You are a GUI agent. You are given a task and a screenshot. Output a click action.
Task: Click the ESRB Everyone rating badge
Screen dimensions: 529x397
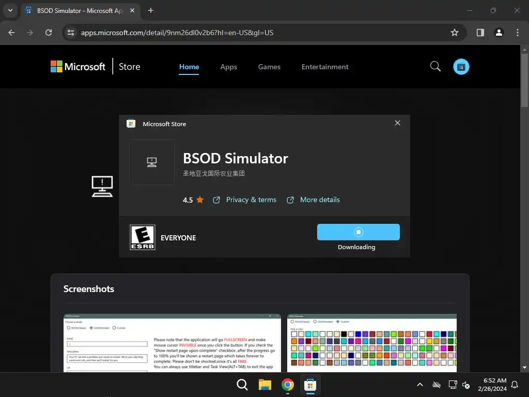(143, 237)
